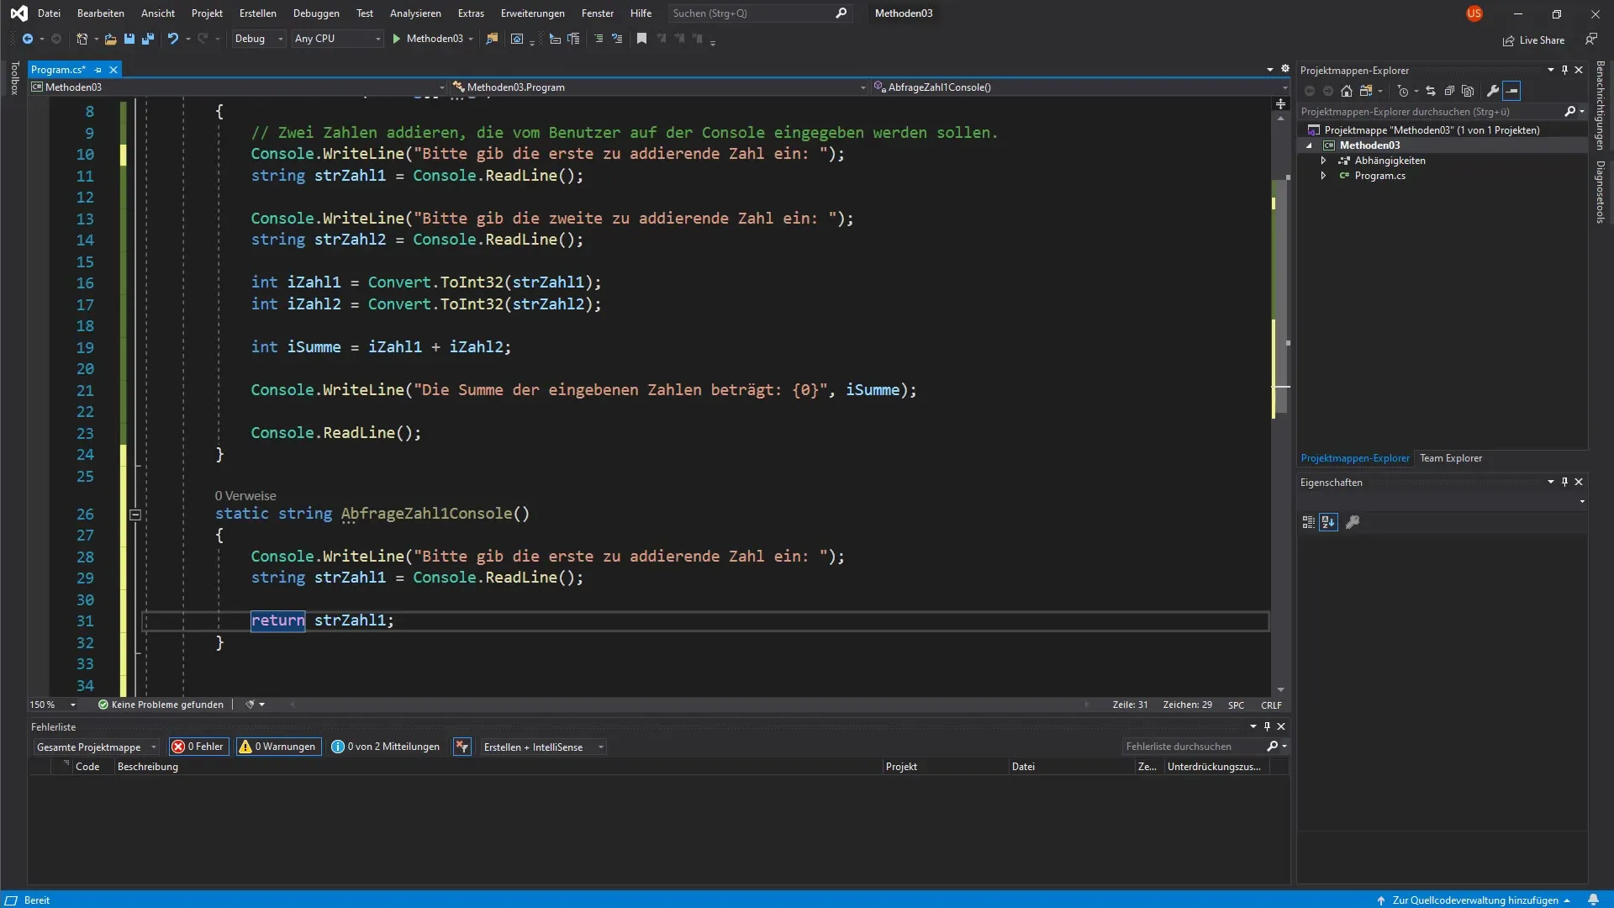Click the Open File folder icon
The height and width of the screenshot is (908, 1614).
click(110, 39)
